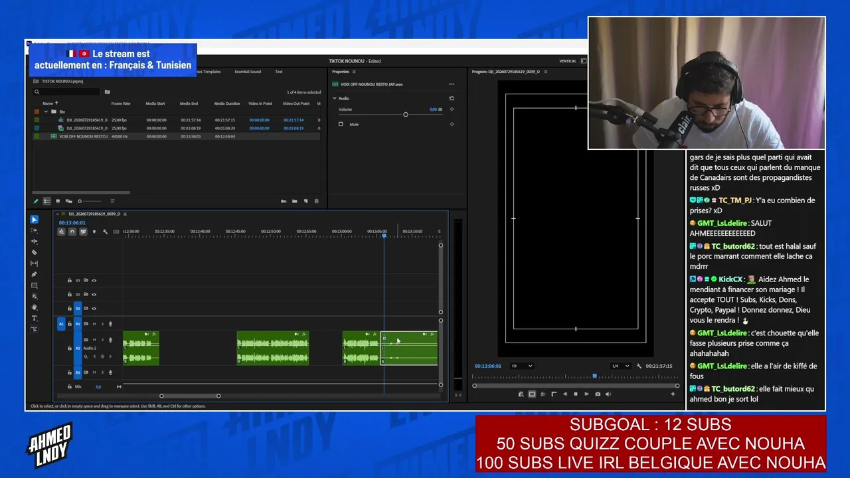Open Program Monitor settings wrench
This screenshot has width=850, height=478.
point(639,366)
